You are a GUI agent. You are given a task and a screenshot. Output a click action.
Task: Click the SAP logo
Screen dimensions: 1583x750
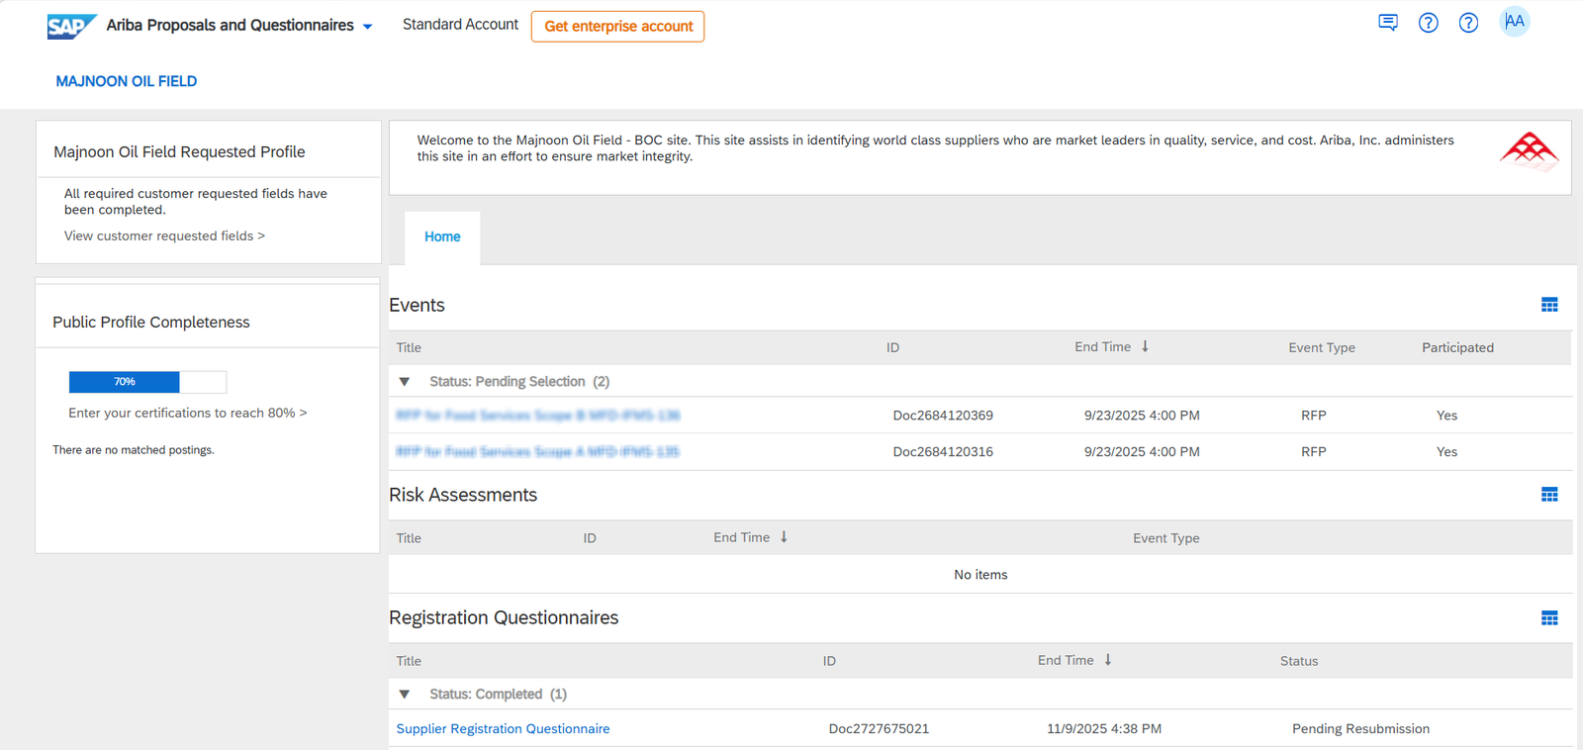(71, 26)
